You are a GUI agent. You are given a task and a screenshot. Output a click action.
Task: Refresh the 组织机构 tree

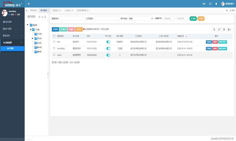(x=45, y=17)
